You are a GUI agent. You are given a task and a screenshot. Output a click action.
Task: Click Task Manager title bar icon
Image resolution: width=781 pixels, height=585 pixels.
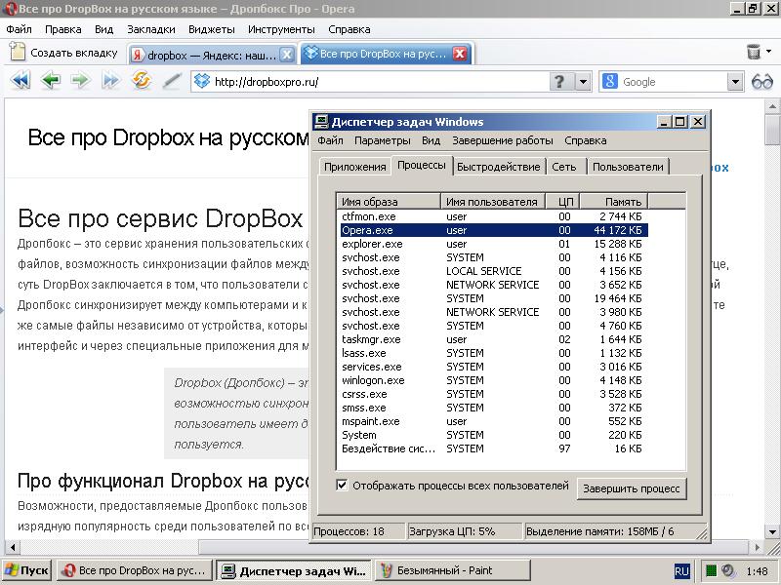click(321, 121)
